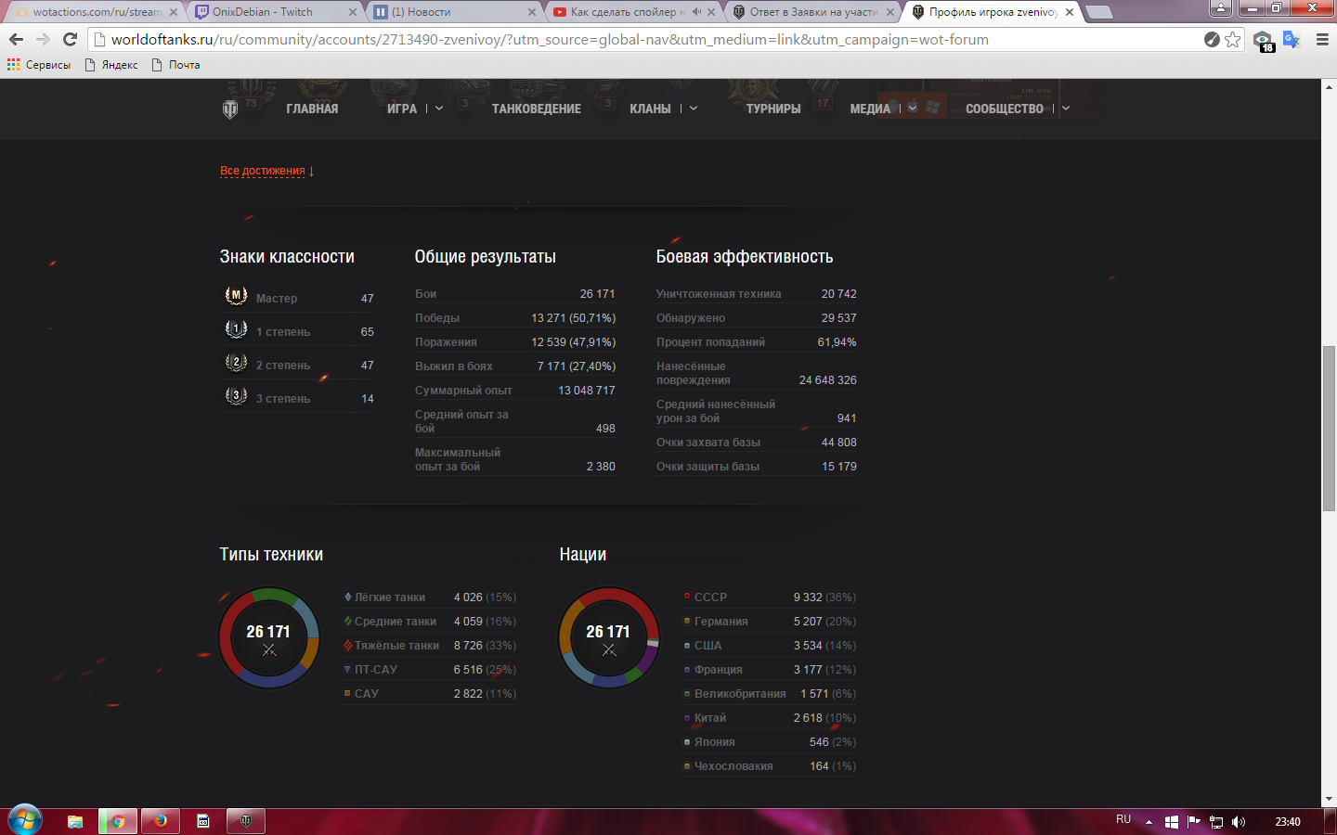Mute the Как сделать спойлер tab audio icon
The width and height of the screenshot is (1337, 835).
(696, 12)
